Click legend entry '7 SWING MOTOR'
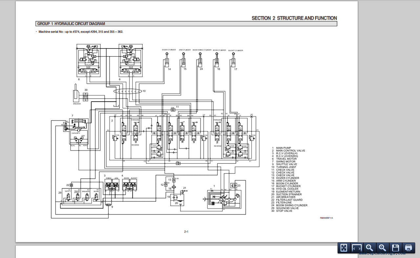420x258 pixels. [283, 162]
